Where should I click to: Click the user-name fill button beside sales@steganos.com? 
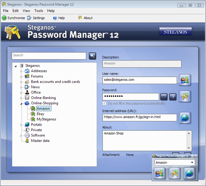tap(185, 80)
